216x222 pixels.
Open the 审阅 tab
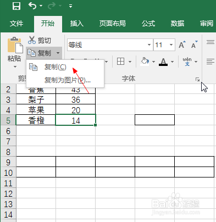click(207, 24)
